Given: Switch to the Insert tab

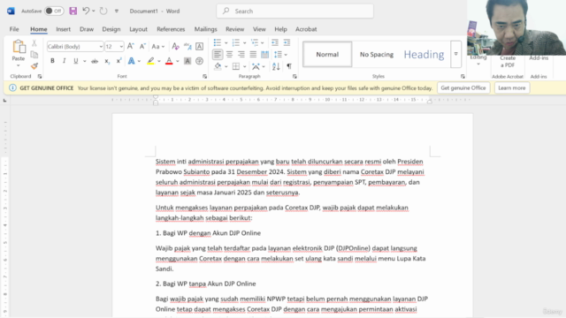Looking at the screenshot, I should pyautogui.click(x=63, y=29).
